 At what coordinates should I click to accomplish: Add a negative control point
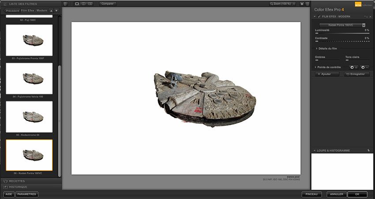365,68
